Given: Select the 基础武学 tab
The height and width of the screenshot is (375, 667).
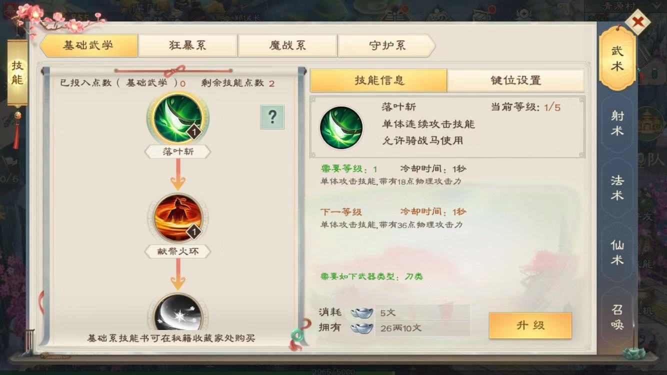Looking at the screenshot, I should point(88,45).
